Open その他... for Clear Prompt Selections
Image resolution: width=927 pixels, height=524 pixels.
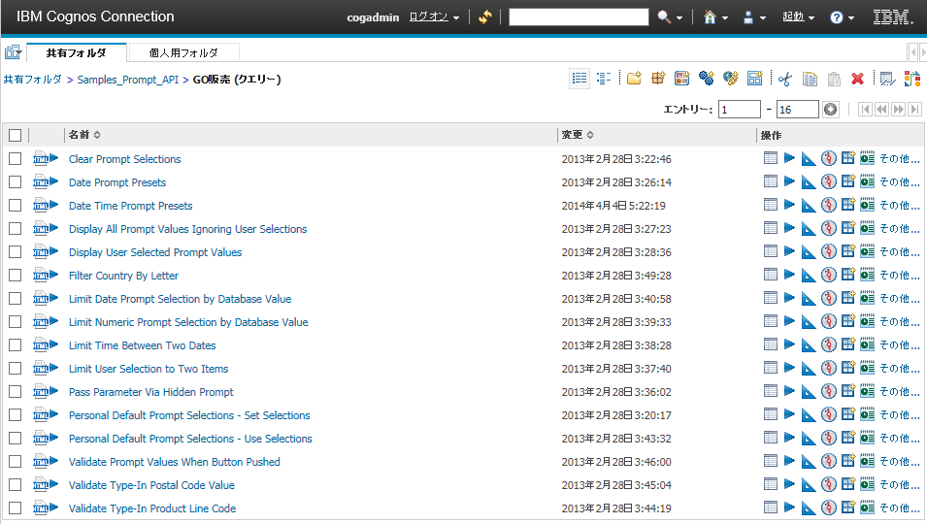click(x=899, y=159)
